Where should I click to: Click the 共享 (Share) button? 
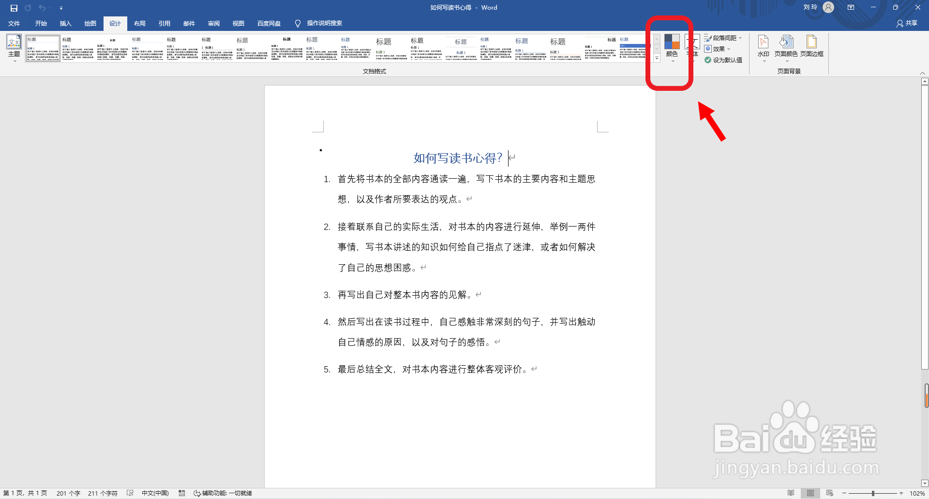coord(907,23)
